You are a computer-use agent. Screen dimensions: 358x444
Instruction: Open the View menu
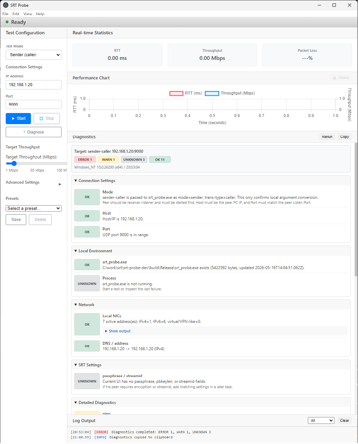[28, 14]
